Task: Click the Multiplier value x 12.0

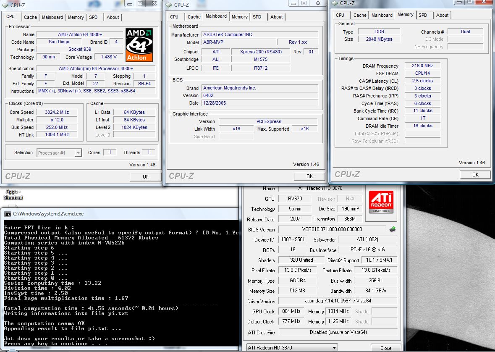Action: 57,120
